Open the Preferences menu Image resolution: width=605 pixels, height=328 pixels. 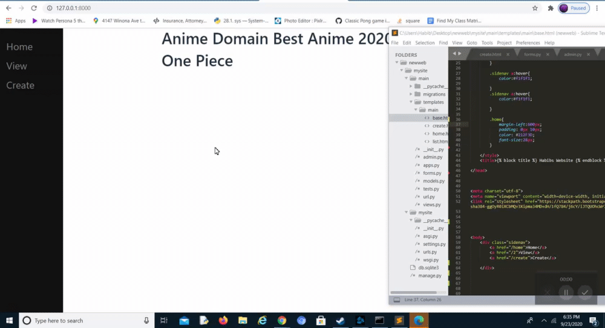click(528, 43)
